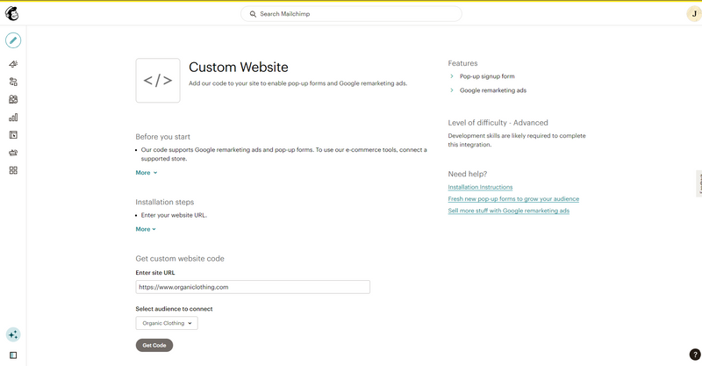
Task: Expand Pop-up signup form feature
Action: click(x=482, y=76)
